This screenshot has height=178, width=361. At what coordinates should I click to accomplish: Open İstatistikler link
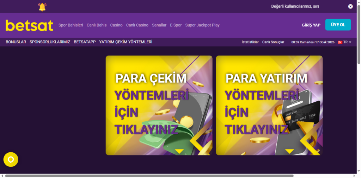(x=250, y=42)
